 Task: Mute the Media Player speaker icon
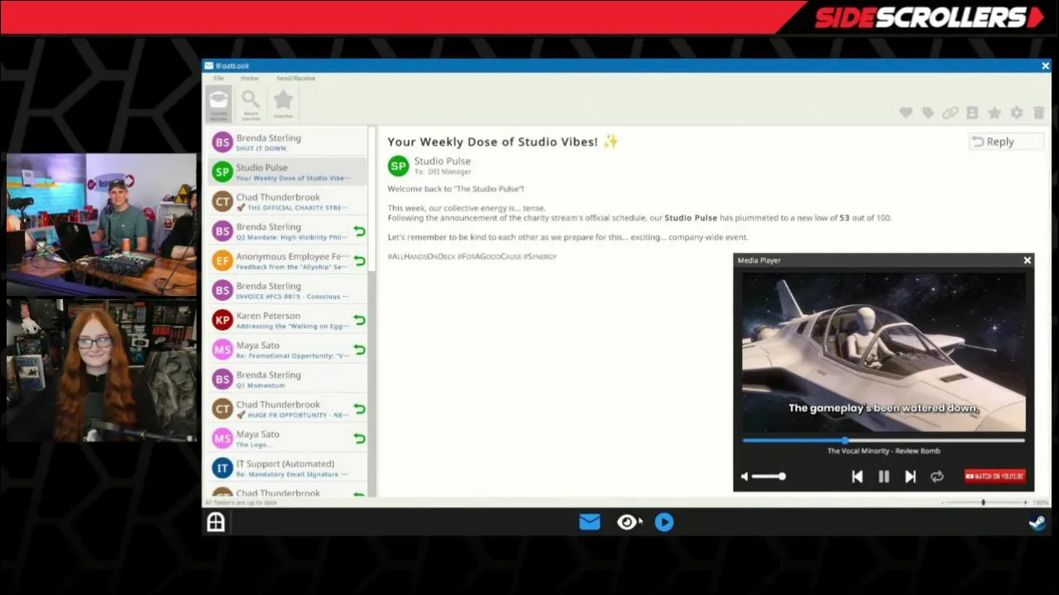pyautogui.click(x=745, y=476)
